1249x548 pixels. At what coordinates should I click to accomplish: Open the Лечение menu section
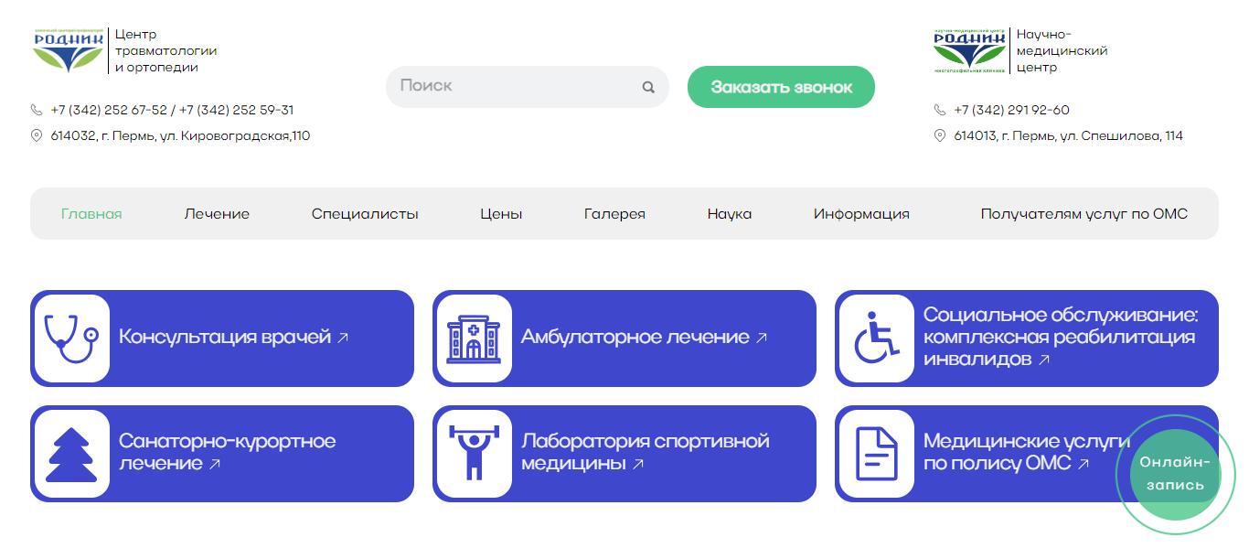(217, 214)
